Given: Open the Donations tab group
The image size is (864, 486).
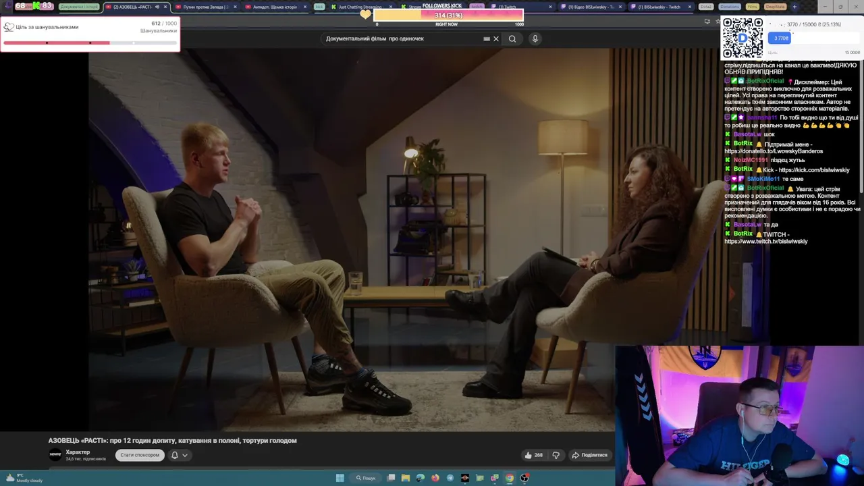Looking at the screenshot, I should (x=730, y=7).
